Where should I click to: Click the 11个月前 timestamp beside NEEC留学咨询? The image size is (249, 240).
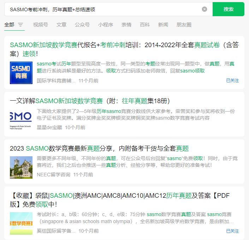[83, 175]
